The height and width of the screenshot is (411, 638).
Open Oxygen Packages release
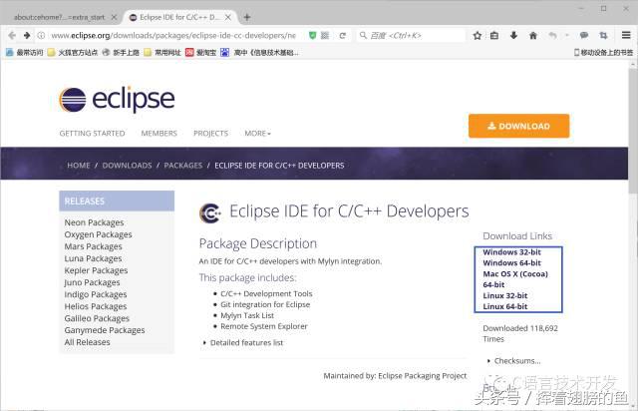pos(98,234)
